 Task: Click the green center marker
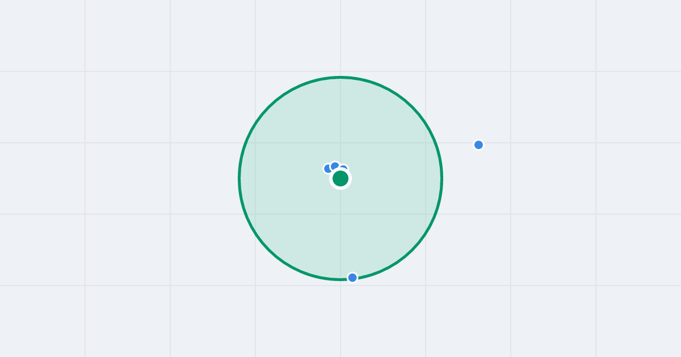pos(340,178)
